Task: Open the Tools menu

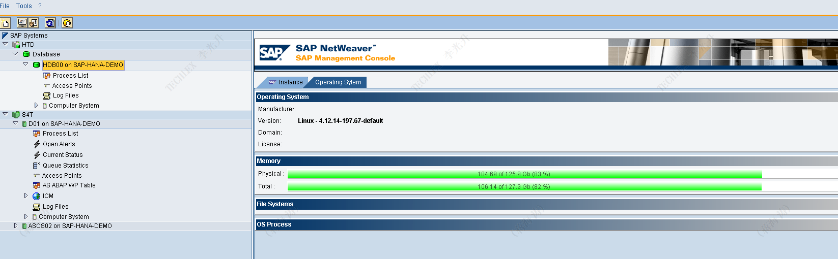Action: point(24,6)
